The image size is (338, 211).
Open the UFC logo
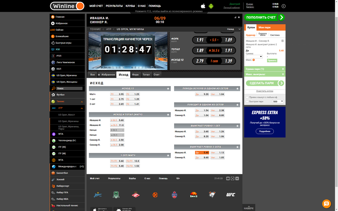(x=231, y=195)
